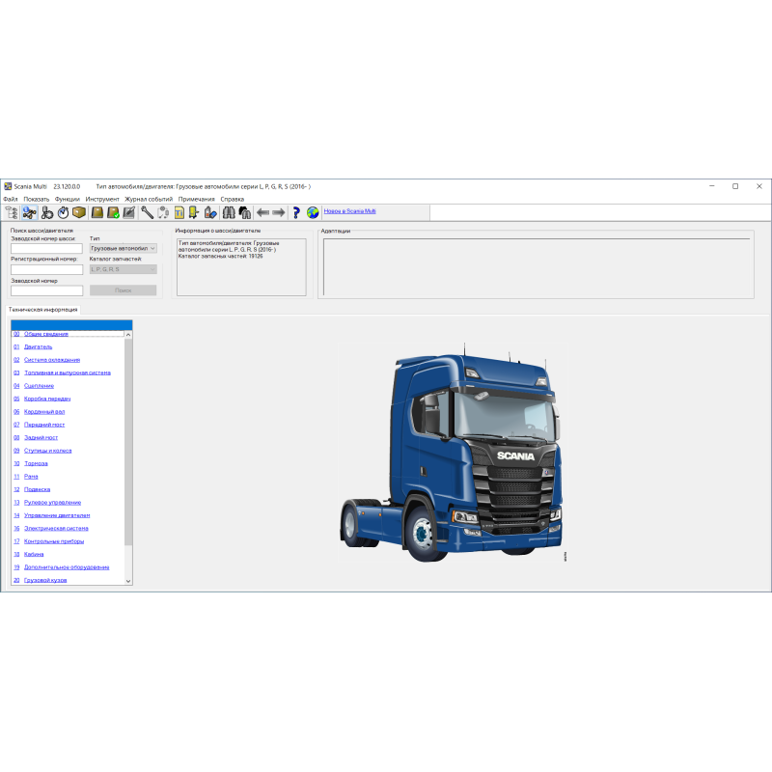Open help via the question mark toolbar icon
Image resolution: width=772 pixels, height=772 pixels.
click(x=294, y=214)
